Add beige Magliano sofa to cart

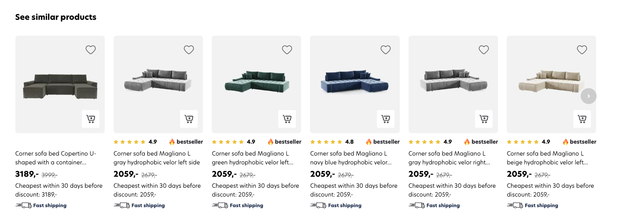pos(582,119)
